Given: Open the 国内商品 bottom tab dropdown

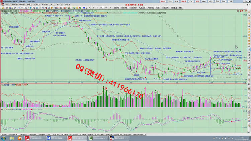Looking at the screenshot, I should (17, 135).
